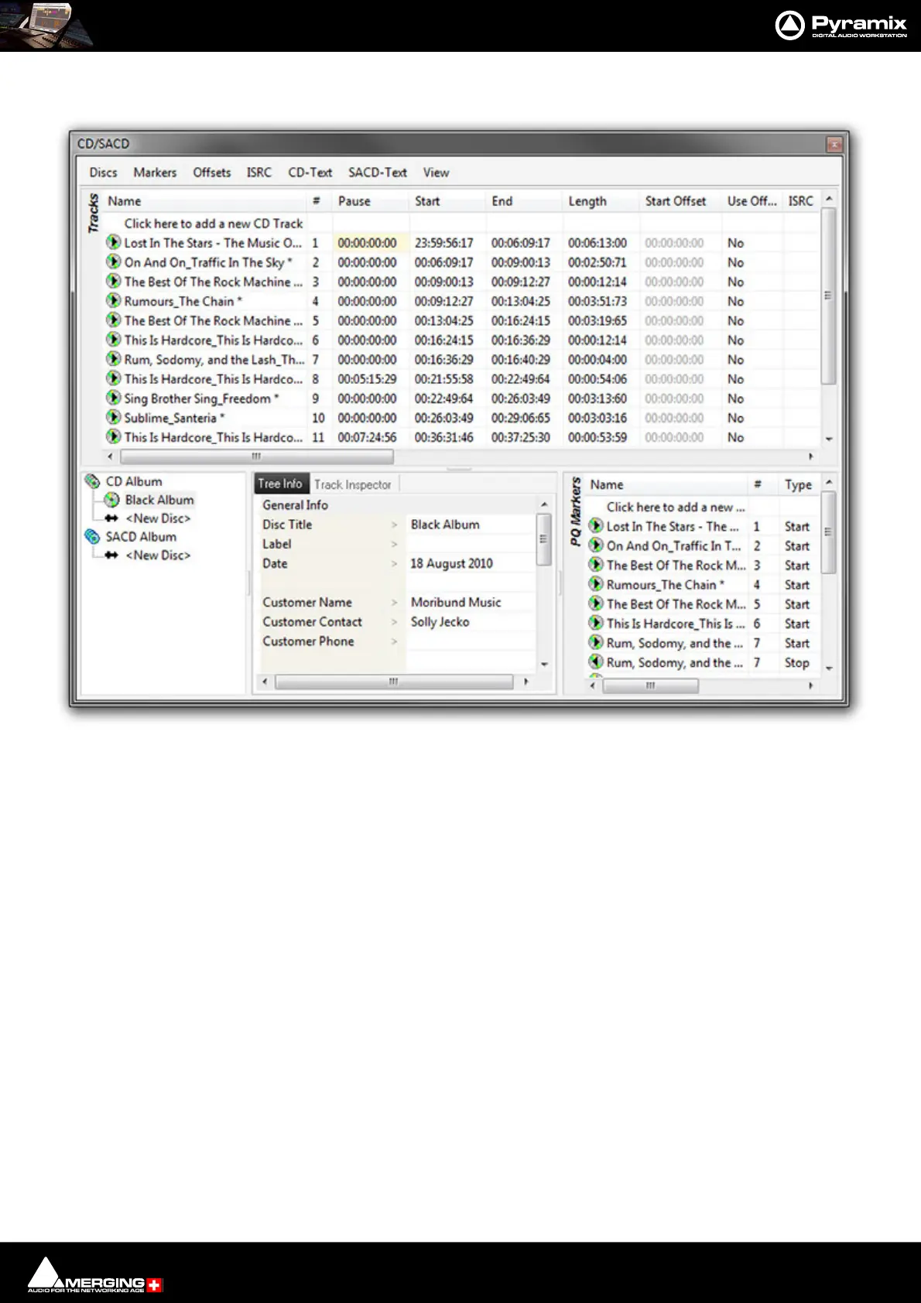Add a new disc under SACD Album
This screenshot has width=921, height=1303.
[x=158, y=555]
